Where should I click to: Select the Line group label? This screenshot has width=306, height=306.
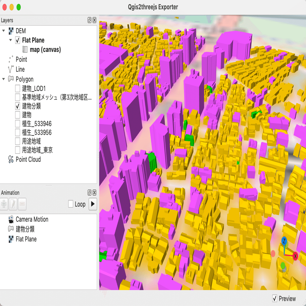coord(20,69)
